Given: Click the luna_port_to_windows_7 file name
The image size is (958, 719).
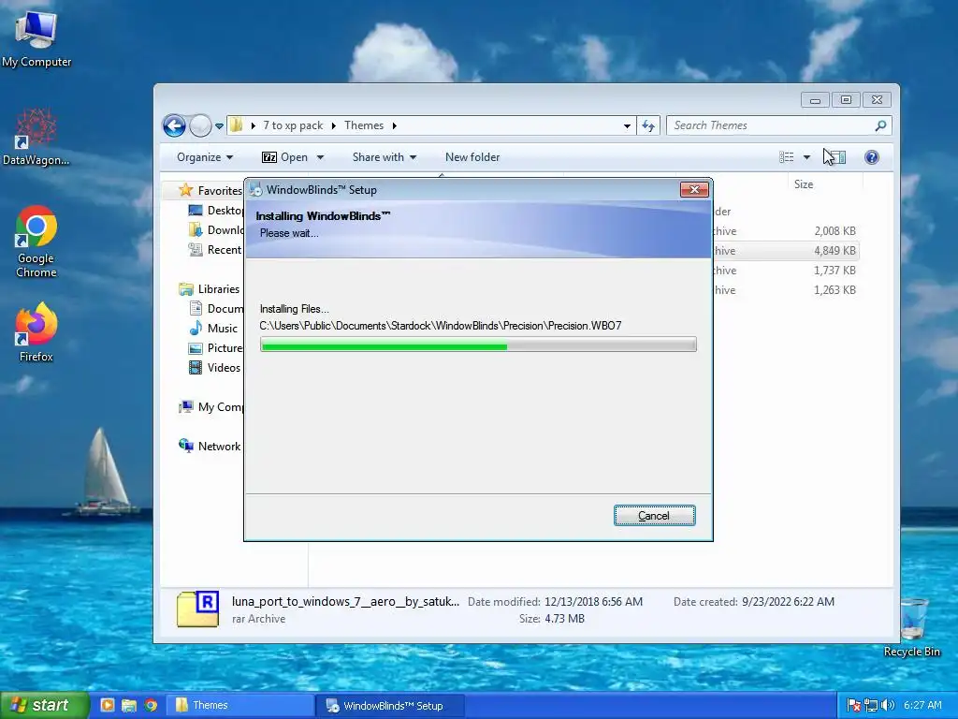Looking at the screenshot, I should (345, 601).
